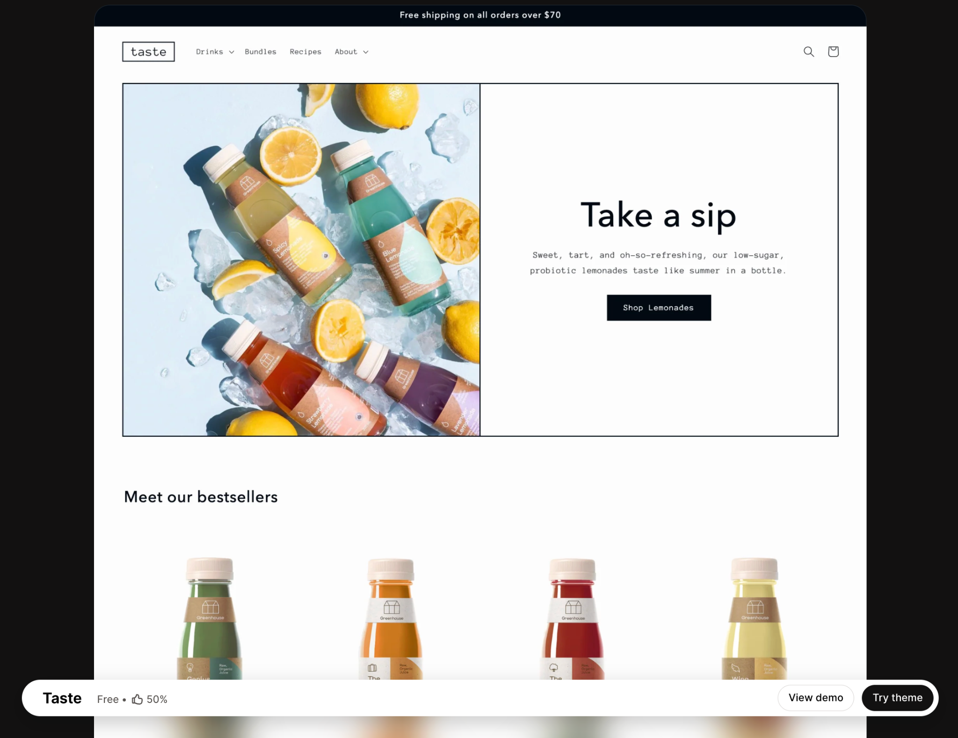Click the taste logo
Image resolution: width=958 pixels, height=738 pixels.
(149, 51)
